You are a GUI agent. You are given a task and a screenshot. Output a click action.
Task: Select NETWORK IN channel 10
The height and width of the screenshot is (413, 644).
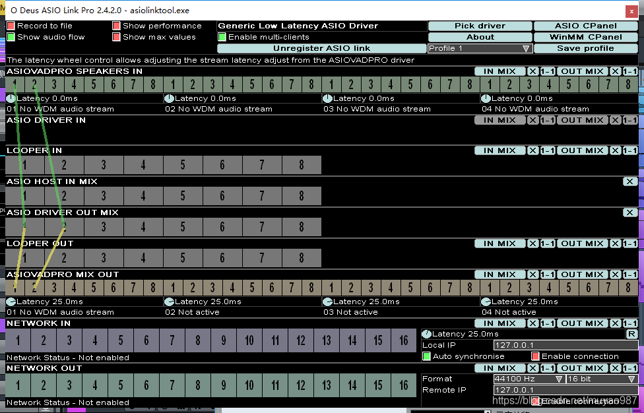249,340
